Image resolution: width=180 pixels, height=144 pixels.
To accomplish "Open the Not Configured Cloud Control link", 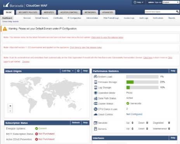I will click(134, 114).
